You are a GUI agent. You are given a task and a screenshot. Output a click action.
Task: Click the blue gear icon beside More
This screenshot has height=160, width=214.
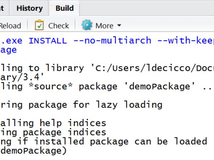[x=87, y=25]
